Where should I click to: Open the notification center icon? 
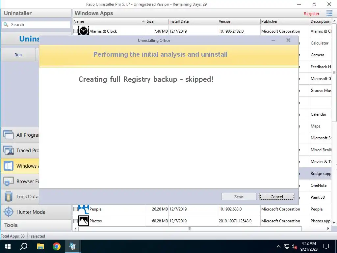pyautogui.click(x=326, y=246)
